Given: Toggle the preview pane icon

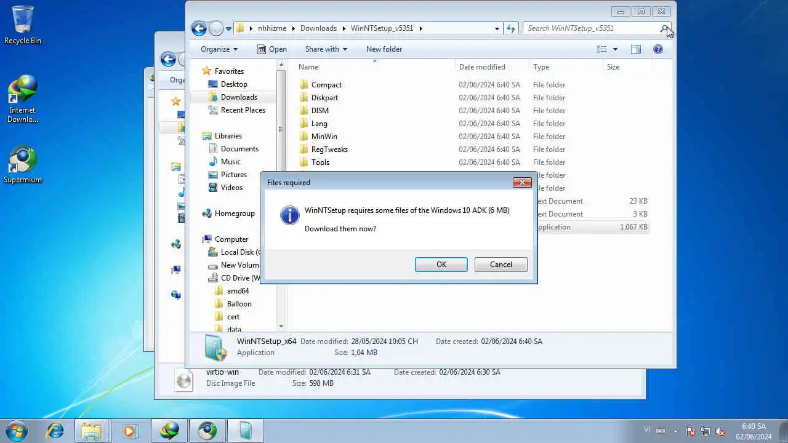Looking at the screenshot, I should pyautogui.click(x=636, y=49).
